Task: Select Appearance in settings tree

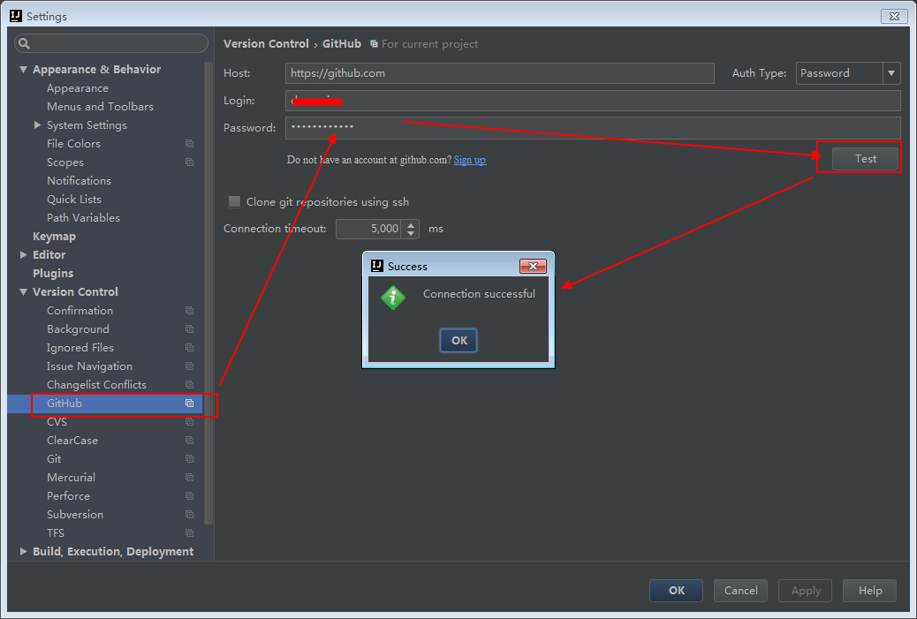Action: 78,88
